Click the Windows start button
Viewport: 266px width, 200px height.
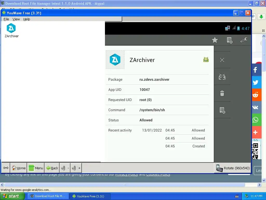(x=12, y=196)
